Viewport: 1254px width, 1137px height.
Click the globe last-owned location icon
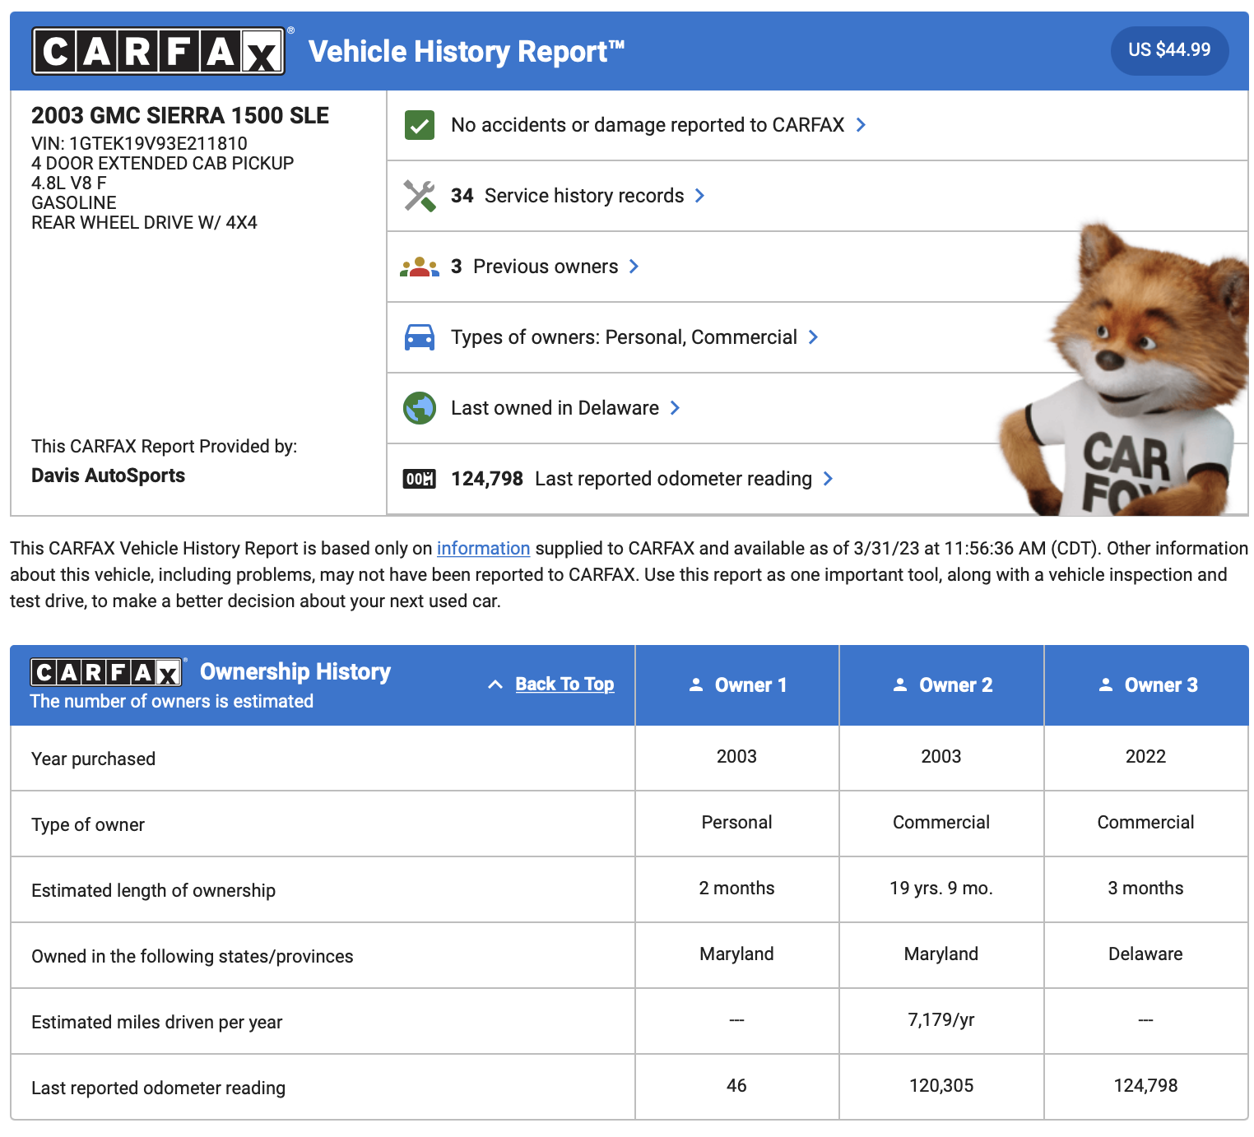click(420, 408)
